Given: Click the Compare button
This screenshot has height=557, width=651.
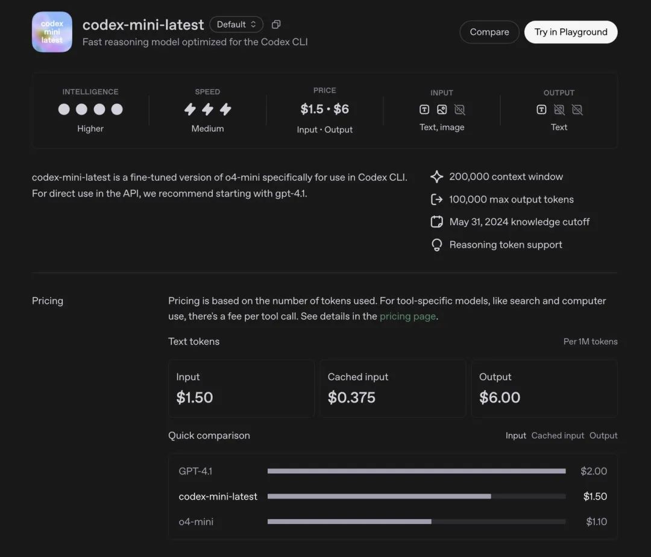Looking at the screenshot, I should point(489,32).
